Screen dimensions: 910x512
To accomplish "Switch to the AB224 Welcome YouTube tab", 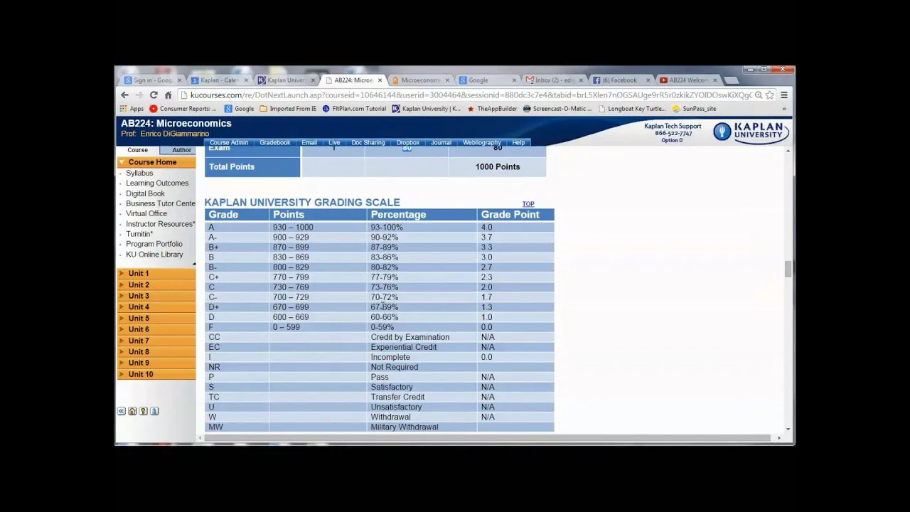I will tap(686, 80).
